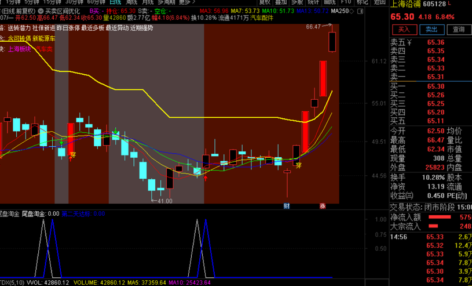The image size is (472, 286).
Task: Open the 查询 (query) button
Action: [458, 29]
